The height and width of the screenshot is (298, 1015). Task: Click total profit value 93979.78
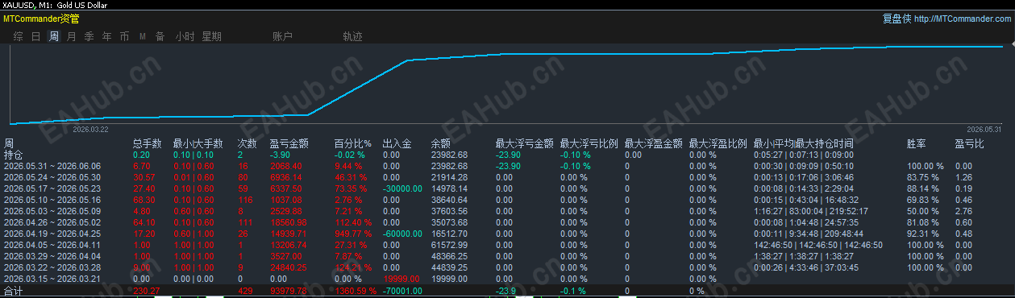[x=288, y=291]
